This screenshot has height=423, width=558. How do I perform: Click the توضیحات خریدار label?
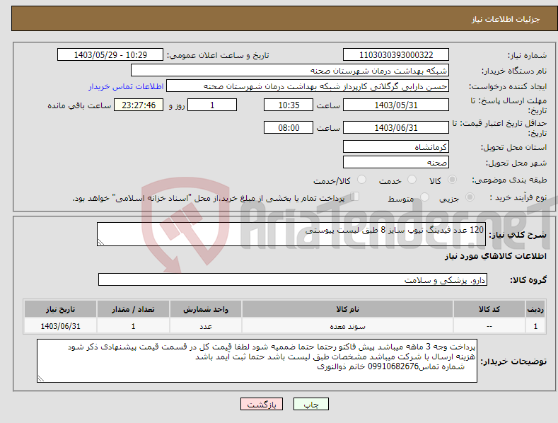click(513, 361)
